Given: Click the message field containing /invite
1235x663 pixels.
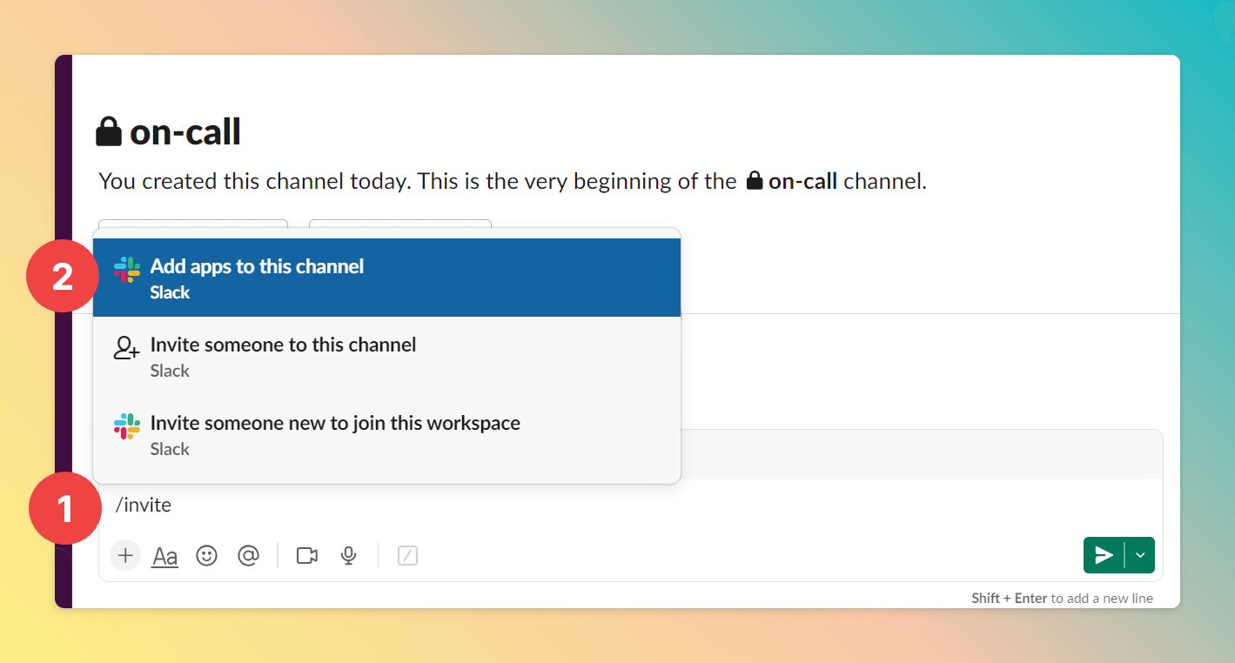Looking at the screenshot, I should (631, 506).
